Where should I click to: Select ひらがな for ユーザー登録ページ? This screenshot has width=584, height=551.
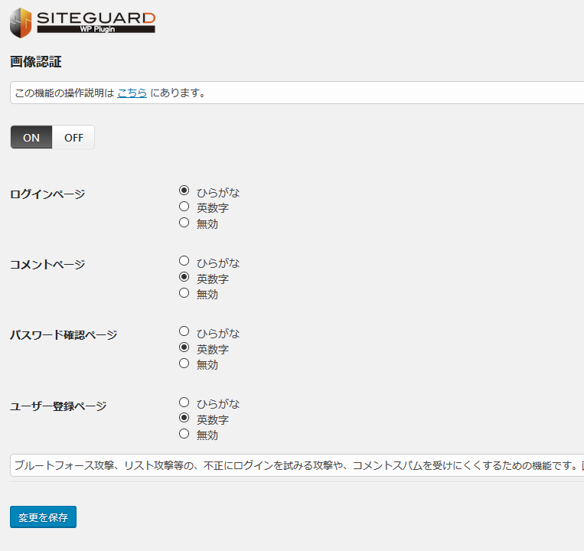pyautogui.click(x=184, y=402)
